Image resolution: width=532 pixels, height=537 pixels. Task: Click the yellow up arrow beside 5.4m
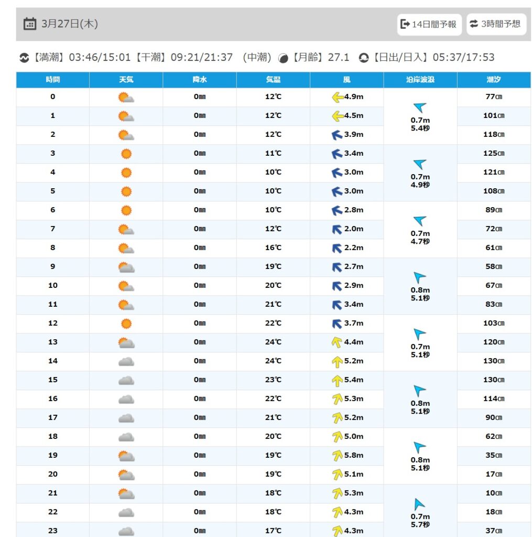[x=337, y=381]
